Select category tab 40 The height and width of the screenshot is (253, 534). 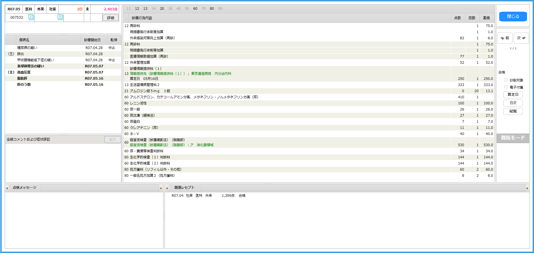click(x=179, y=9)
